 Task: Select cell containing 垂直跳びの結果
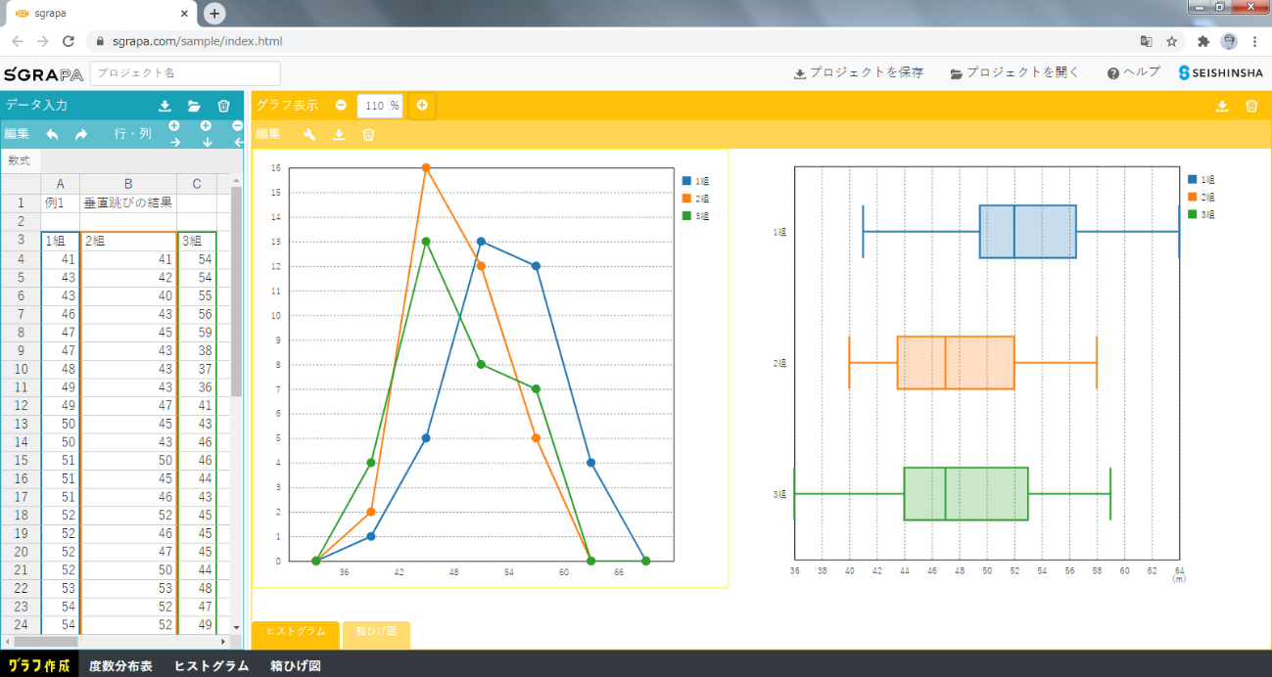tap(128, 203)
